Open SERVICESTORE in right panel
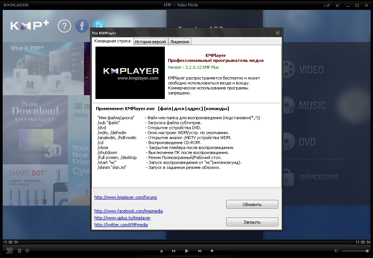The width and height of the screenshot is (373, 258). click(x=311, y=177)
